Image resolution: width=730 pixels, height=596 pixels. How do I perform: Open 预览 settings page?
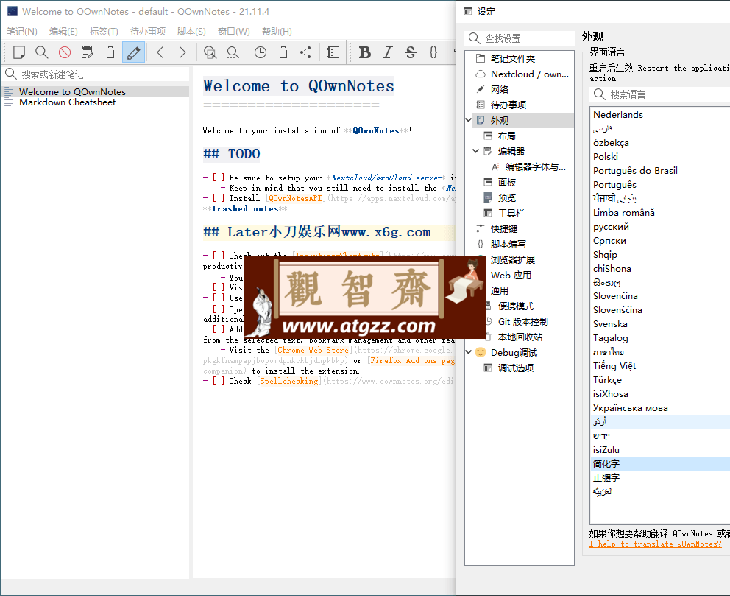tap(506, 197)
